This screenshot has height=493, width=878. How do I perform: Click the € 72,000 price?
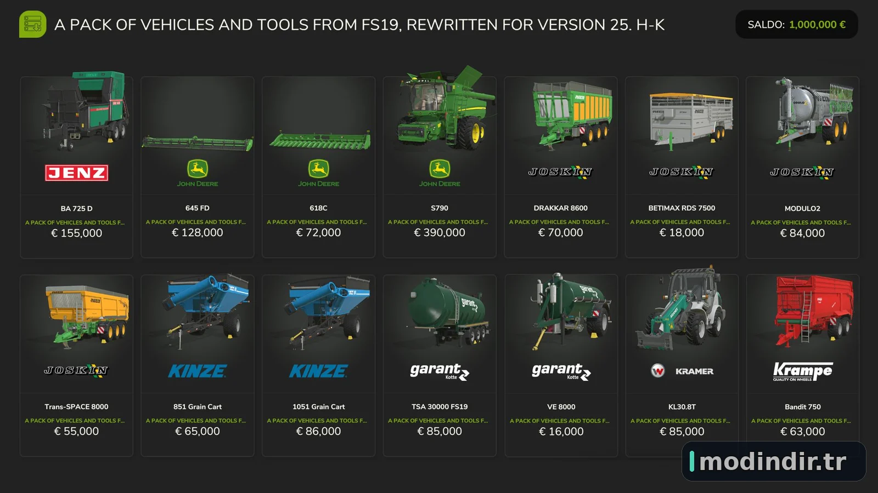318,233
